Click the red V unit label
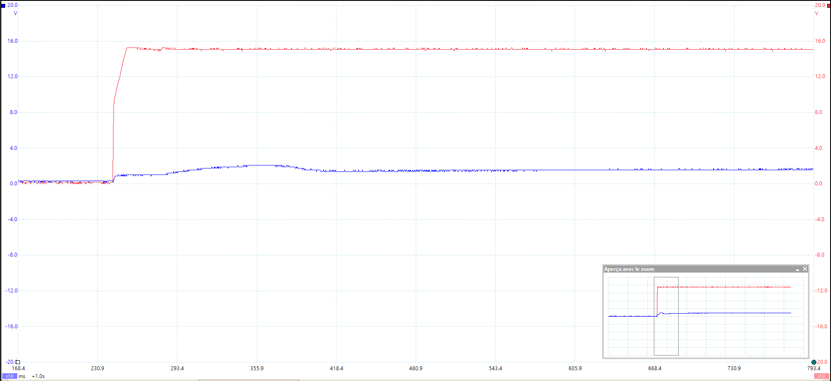Image resolution: width=831 pixels, height=381 pixels. [817, 13]
